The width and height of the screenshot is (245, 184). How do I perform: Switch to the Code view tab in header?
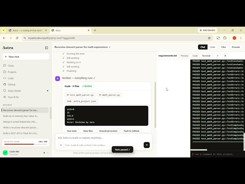tap(212, 47)
